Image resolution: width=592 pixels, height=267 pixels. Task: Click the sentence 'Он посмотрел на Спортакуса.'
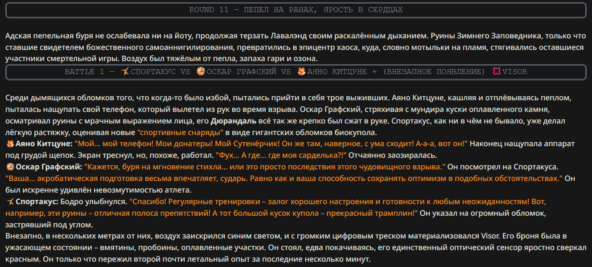[x=503, y=167]
